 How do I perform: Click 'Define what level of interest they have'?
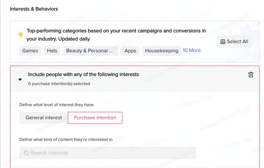[x=56, y=105]
